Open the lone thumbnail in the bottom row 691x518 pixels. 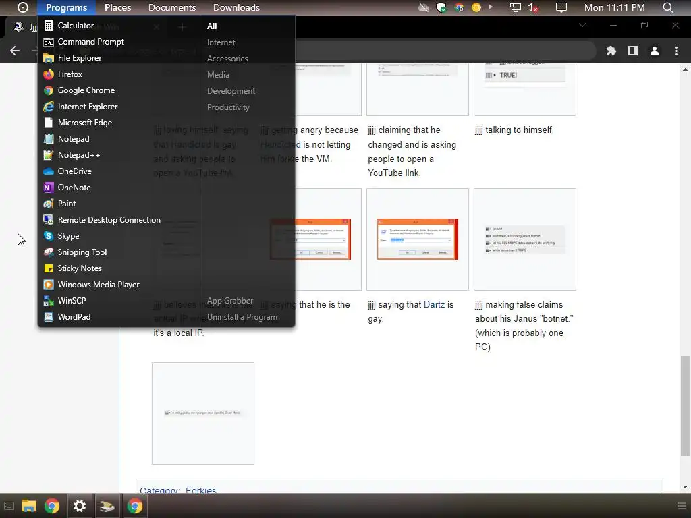pos(203,413)
